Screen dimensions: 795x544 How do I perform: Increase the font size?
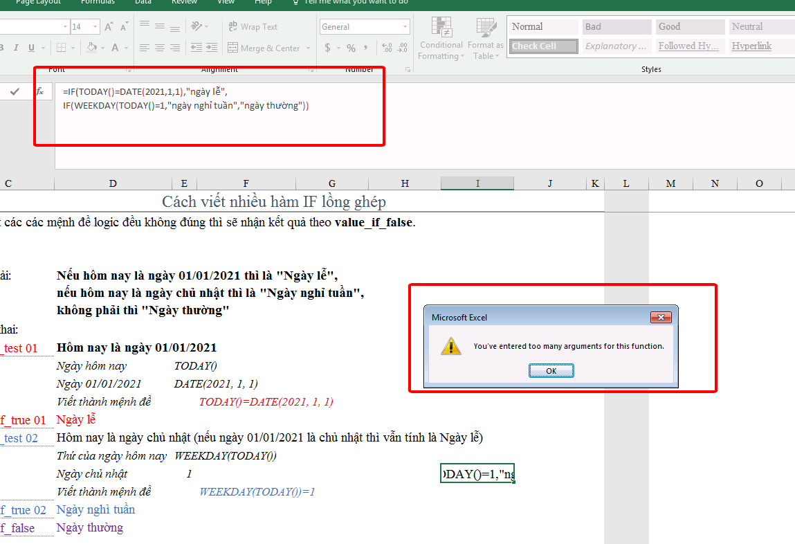109,27
